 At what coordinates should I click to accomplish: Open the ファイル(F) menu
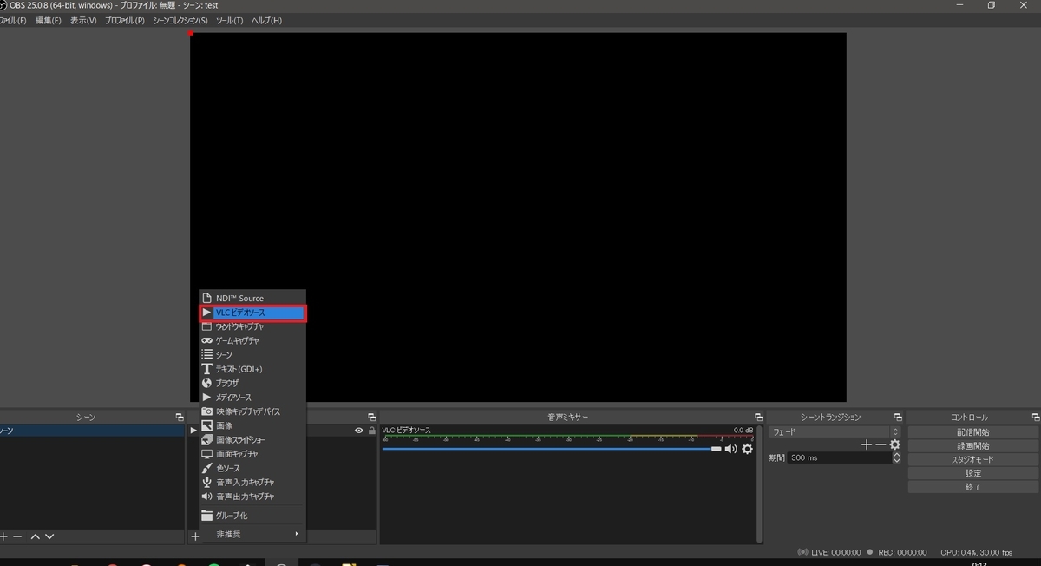coord(12,20)
